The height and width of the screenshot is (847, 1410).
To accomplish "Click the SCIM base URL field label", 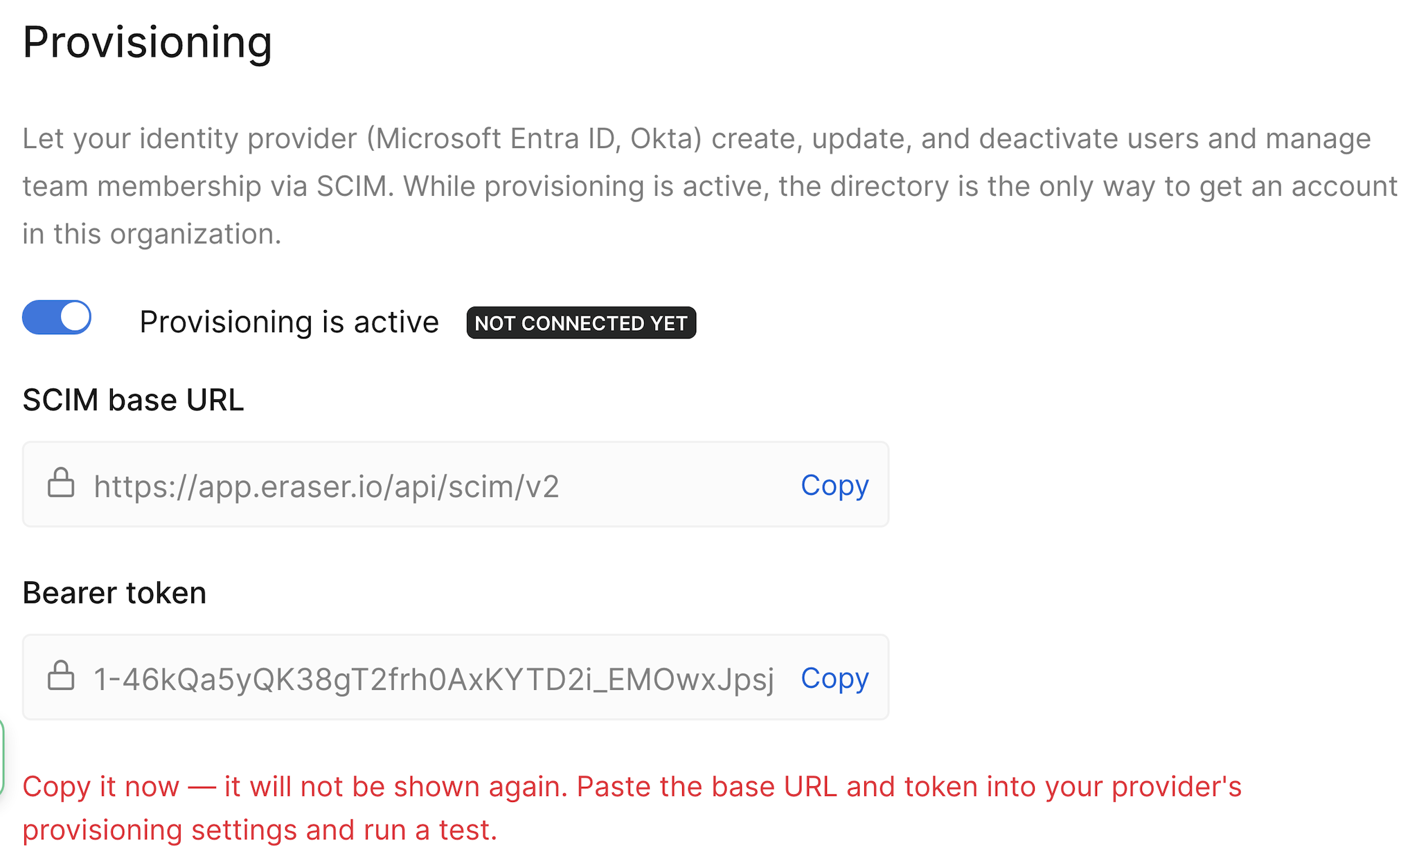I will coord(133,400).
